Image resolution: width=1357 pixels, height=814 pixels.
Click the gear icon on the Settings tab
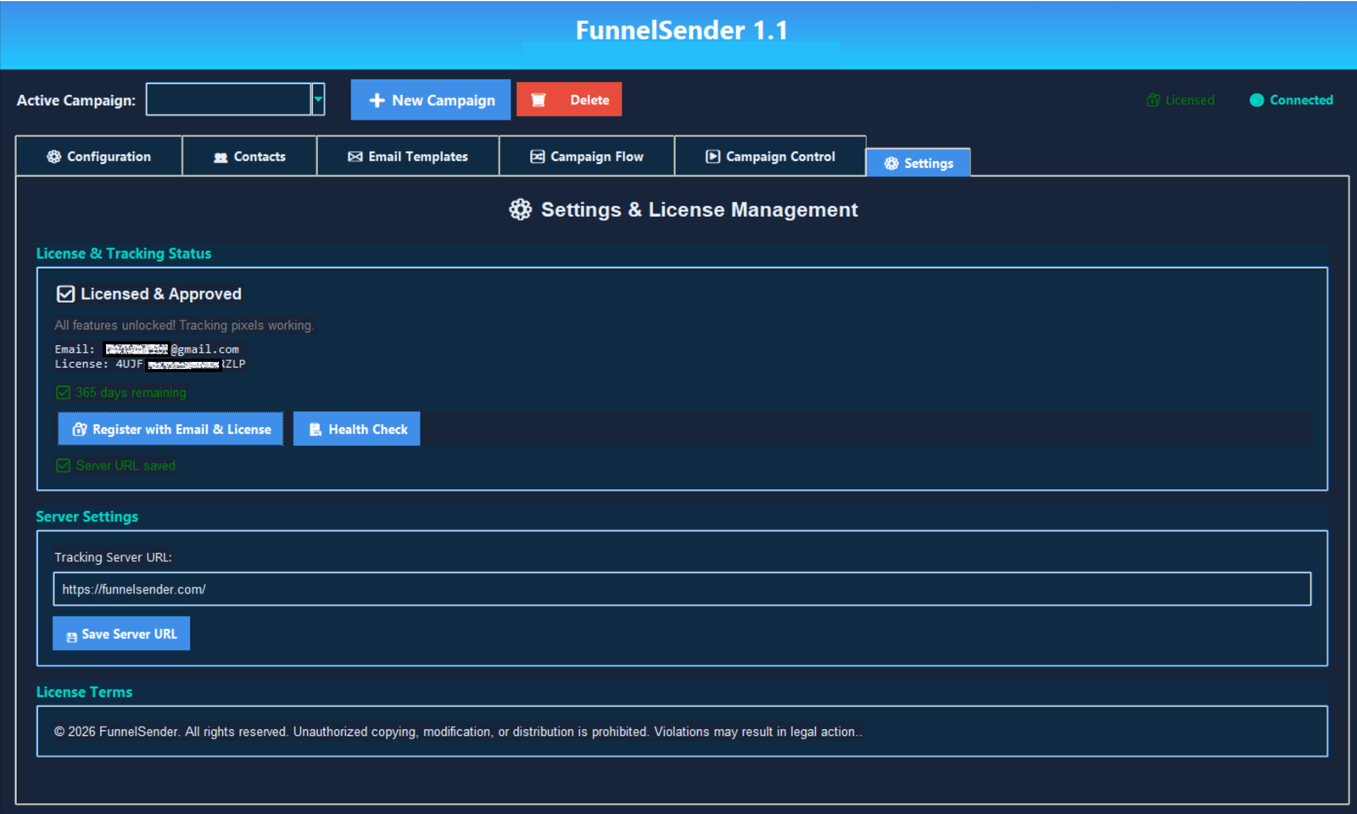point(891,163)
